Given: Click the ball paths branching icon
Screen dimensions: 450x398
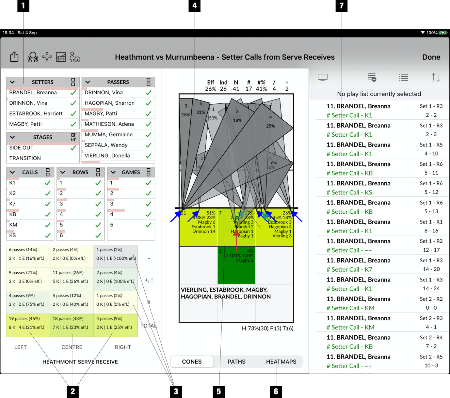Looking at the screenshot, I should 47,56.
